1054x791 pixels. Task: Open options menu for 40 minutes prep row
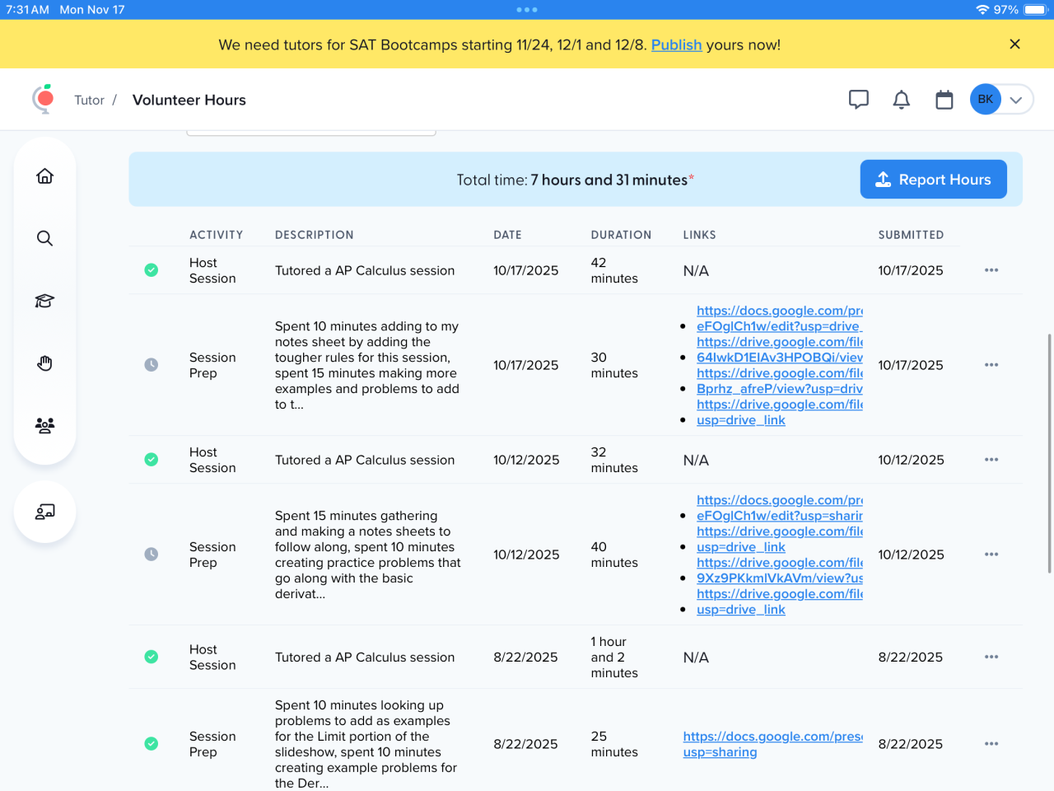tap(991, 555)
